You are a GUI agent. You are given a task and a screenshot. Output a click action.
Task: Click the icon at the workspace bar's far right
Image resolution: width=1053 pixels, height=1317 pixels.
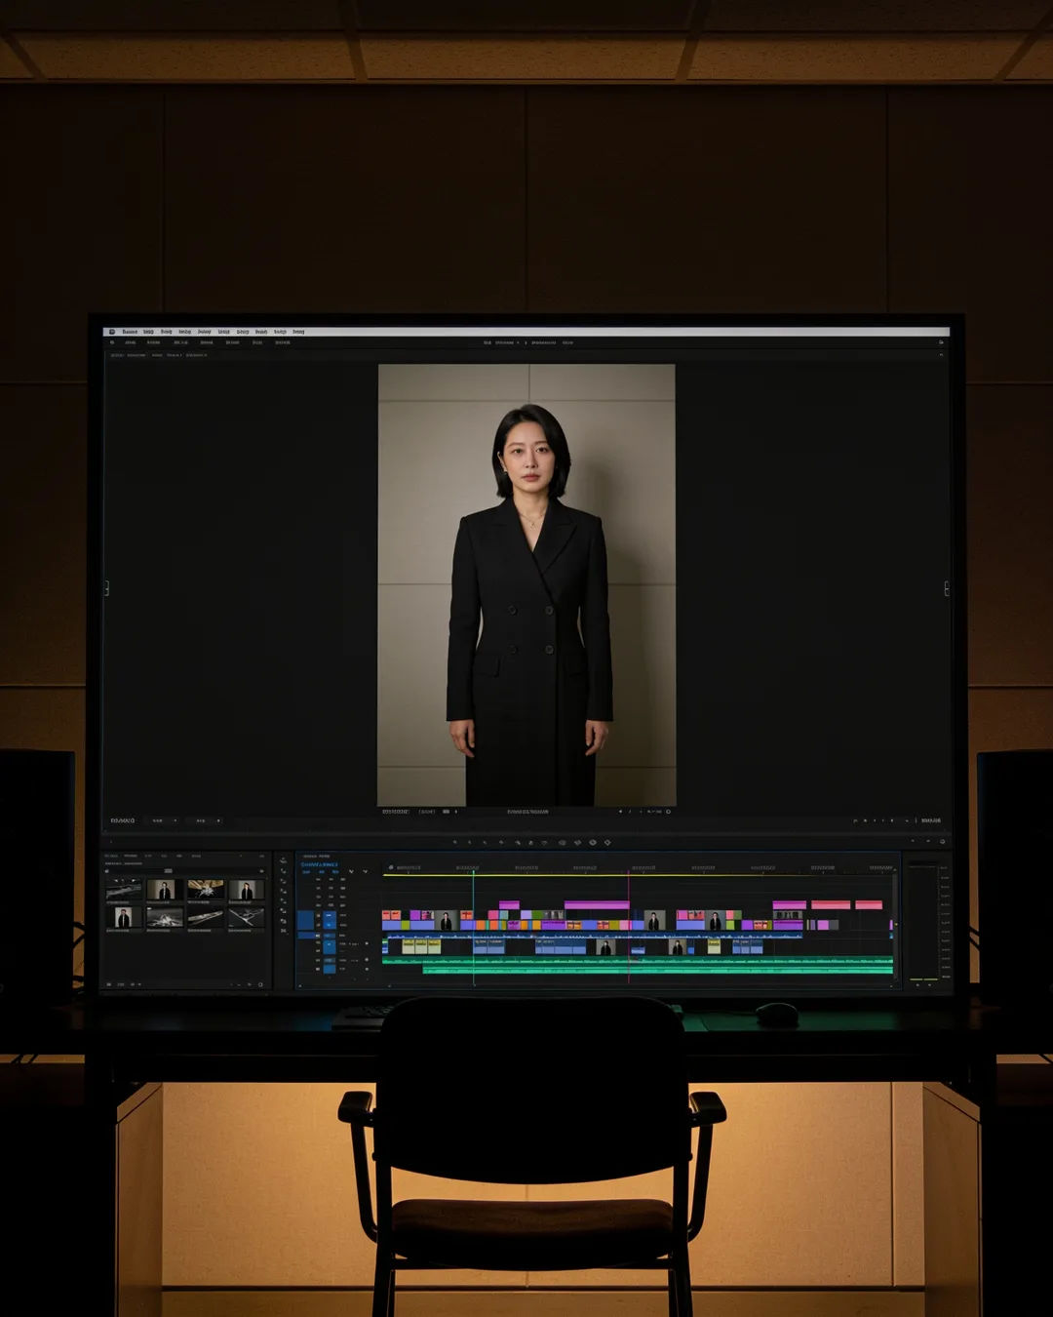click(941, 342)
